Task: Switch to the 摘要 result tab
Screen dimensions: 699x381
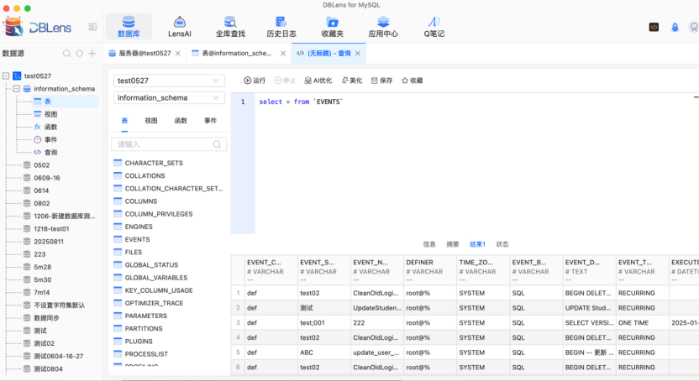Action: (453, 244)
